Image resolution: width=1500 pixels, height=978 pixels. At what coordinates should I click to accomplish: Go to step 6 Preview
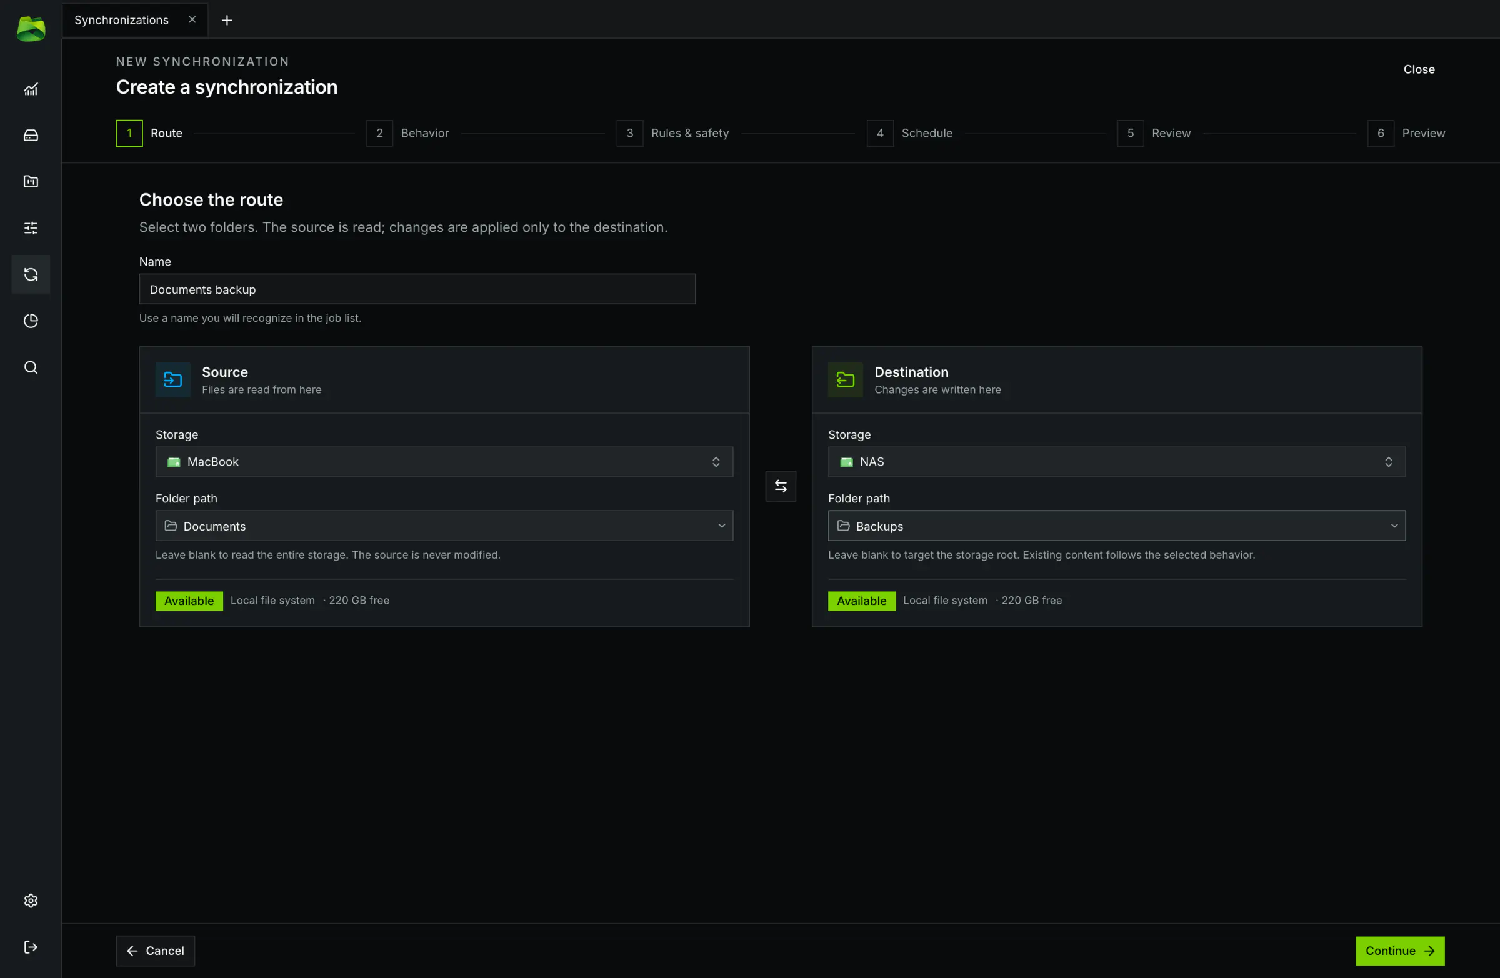pos(1406,133)
